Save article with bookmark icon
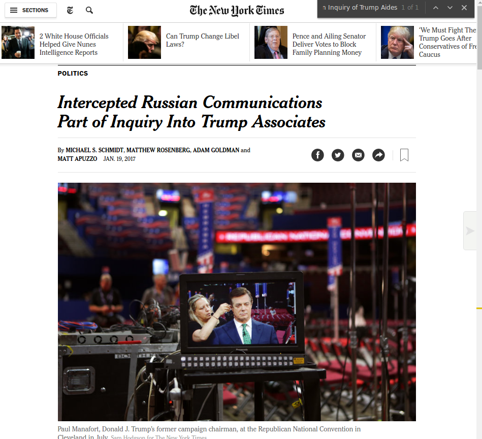This screenshot has height=439, width=482. tap(404, 155)
